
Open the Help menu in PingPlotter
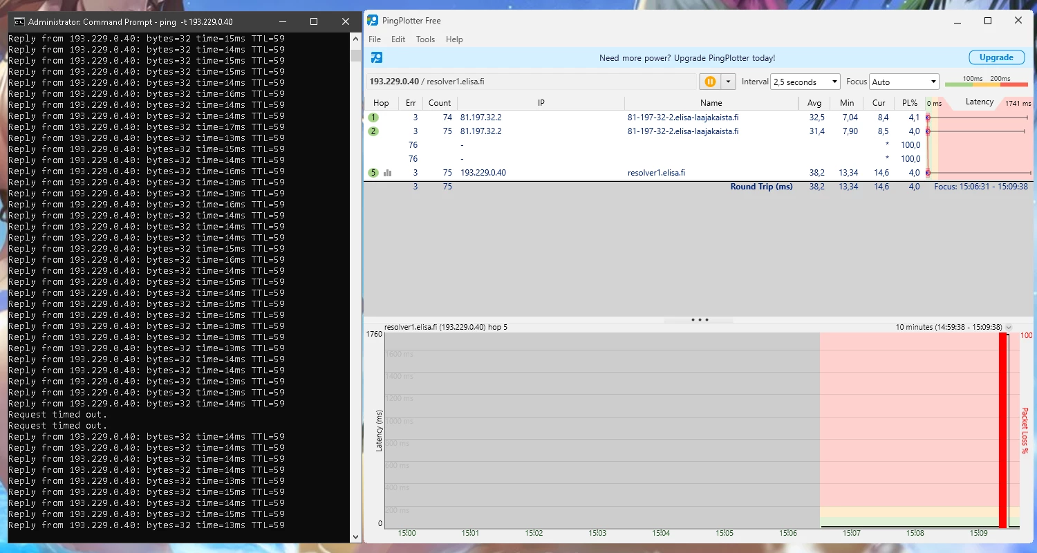tap(454, 39)
